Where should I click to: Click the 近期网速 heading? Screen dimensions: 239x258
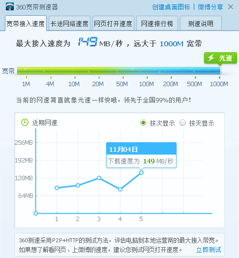(45, 123)
